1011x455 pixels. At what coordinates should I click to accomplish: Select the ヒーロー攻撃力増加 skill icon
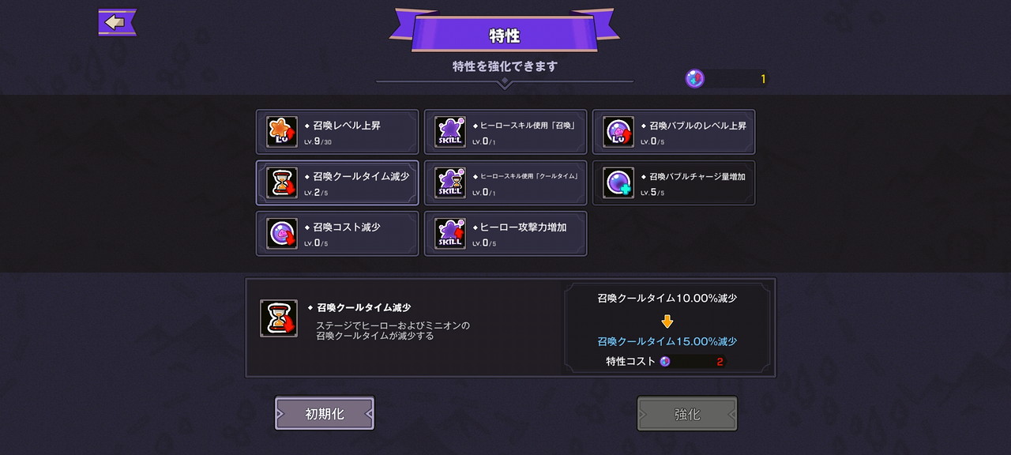coord(450,233)
